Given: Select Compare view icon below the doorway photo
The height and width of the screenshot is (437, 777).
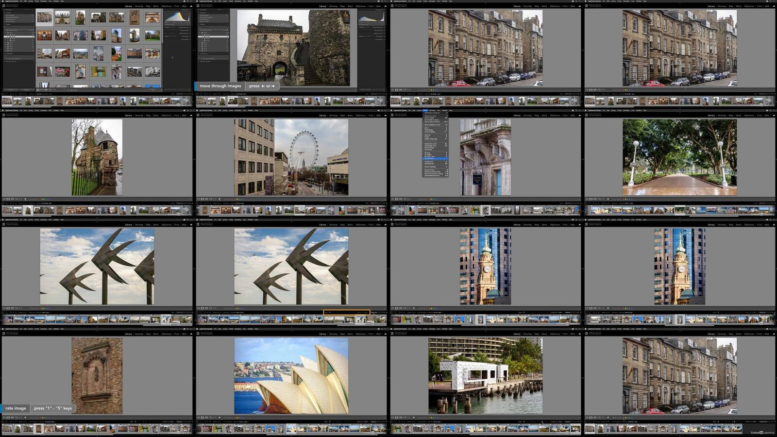Looking at the screenshot, I should pyautogui.click(x=400, y=199).
